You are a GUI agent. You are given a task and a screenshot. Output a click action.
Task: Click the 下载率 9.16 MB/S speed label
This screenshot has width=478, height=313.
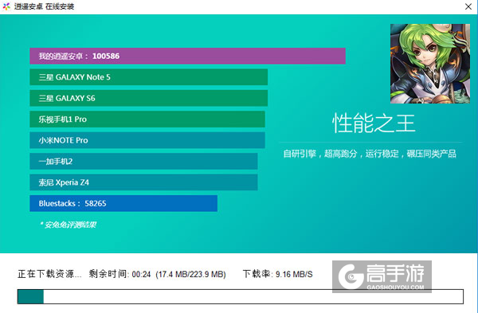[x=278, y=274]
